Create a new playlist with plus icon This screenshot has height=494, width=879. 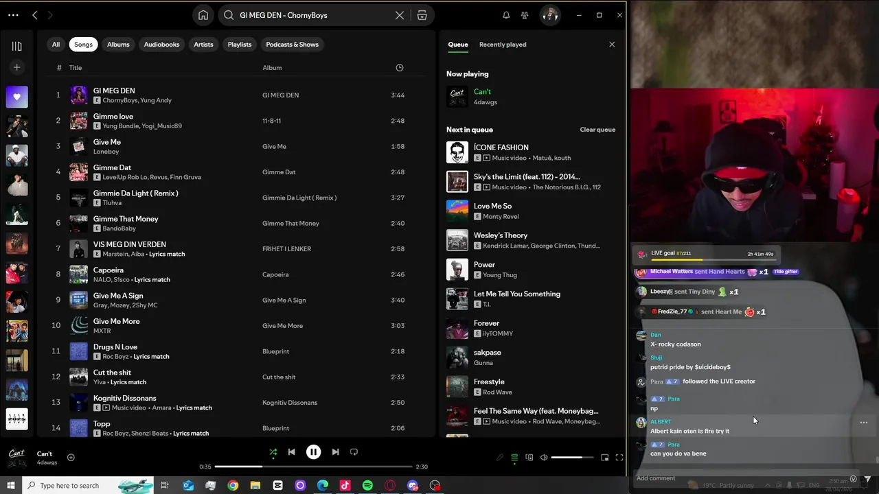(x=17, y=67)
